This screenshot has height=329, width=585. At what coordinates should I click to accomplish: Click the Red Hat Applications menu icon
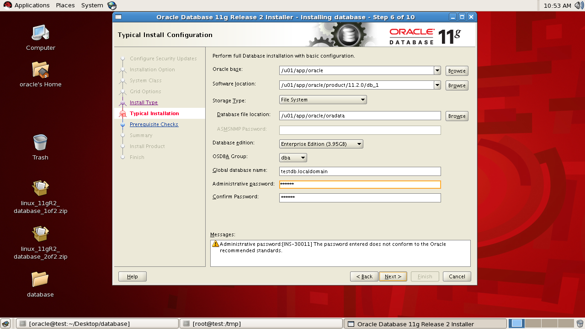click(x=7, y=5)
